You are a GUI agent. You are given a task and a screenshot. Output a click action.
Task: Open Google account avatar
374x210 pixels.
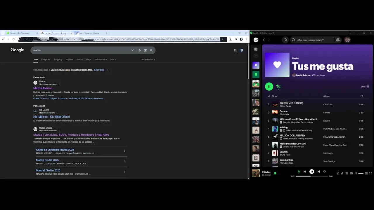tap(241, 50)
